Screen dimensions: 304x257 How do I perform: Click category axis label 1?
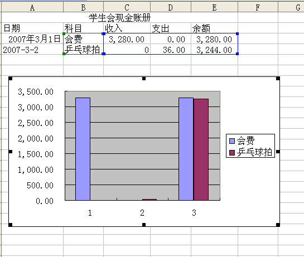(90, 213)
